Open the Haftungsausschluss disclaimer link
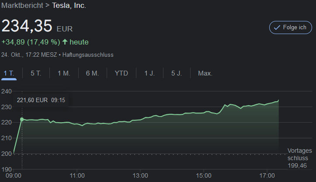 (x=88, y=55)
